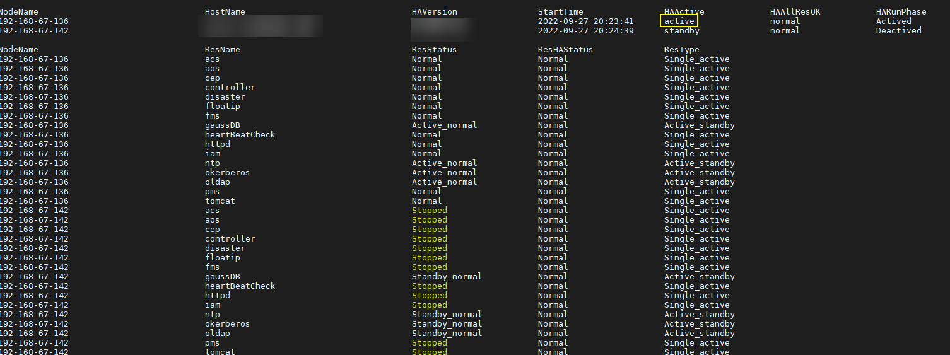Viewport: 950px width, 355px height.
Task: Click the first 'heartBeatCheck' resource name
Action: (x=240, y=135)
